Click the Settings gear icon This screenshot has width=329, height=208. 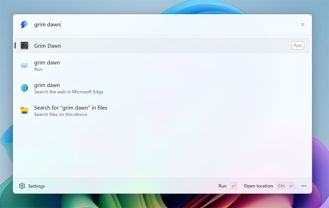coord(22,186)
